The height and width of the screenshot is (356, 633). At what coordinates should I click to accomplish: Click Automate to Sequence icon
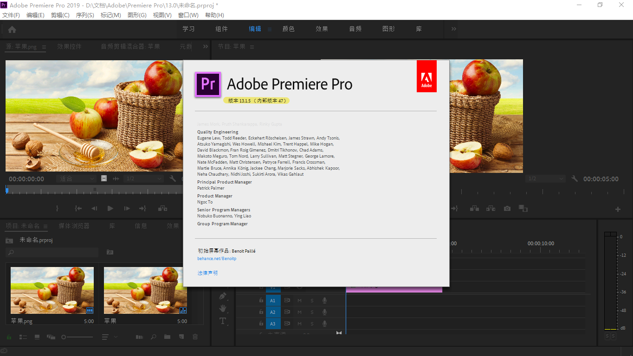(x=139, y=337)
